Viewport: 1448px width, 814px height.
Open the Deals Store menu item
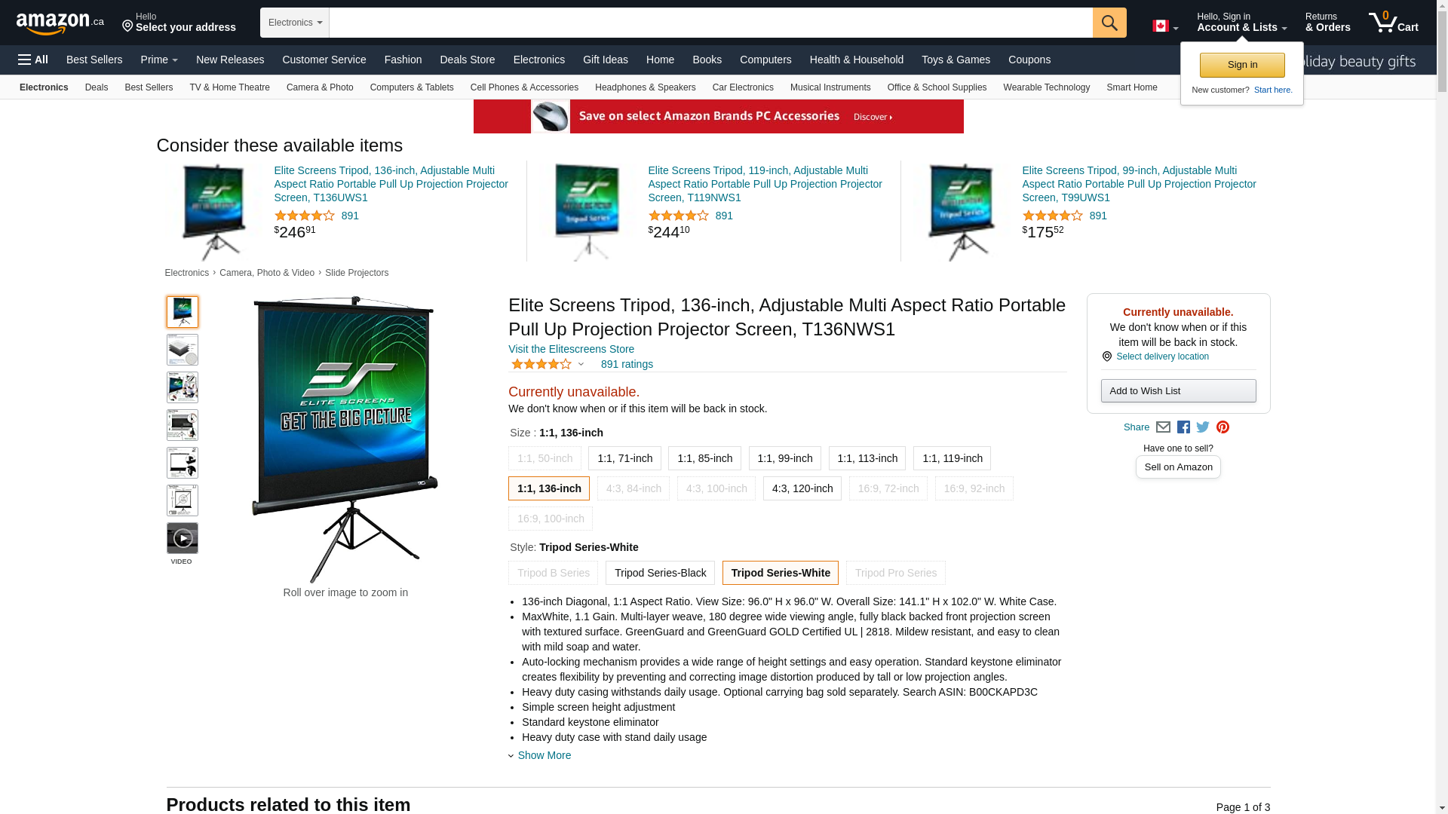coord(468,60)
